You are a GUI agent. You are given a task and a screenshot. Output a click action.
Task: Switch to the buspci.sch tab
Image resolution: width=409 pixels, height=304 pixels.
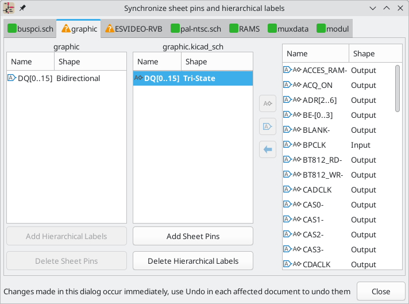click(x=32, y=28)
